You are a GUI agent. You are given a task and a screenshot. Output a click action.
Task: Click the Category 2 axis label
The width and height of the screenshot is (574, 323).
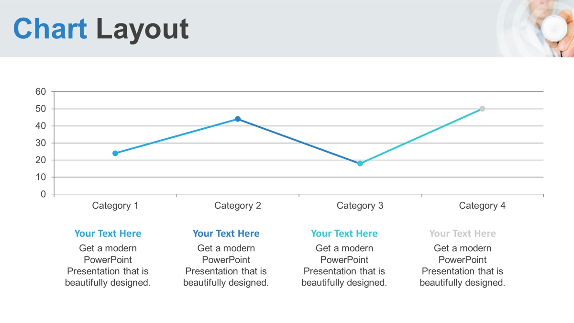[238, 206]
